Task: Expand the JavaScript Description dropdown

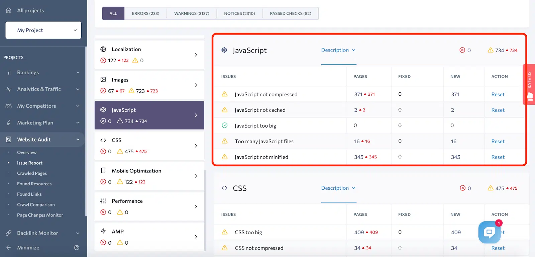Action: click(x=338, y=50)
